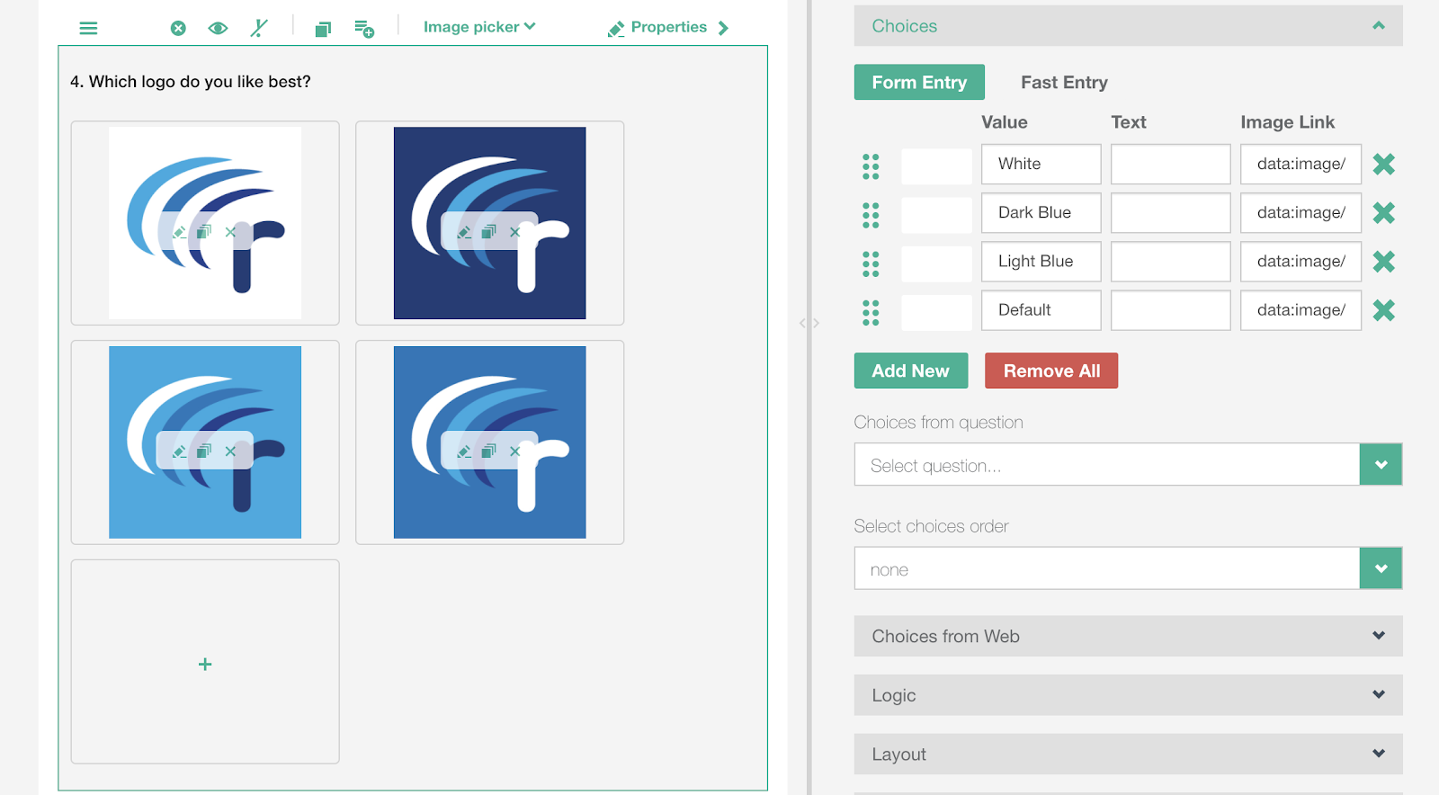Expand the Logic section
1439x795 pixels.
click(1128, 695)
